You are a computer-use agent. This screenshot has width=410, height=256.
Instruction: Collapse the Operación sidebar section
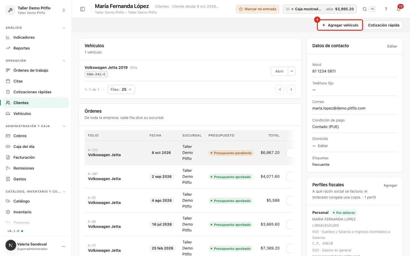[x=64, y=61]
